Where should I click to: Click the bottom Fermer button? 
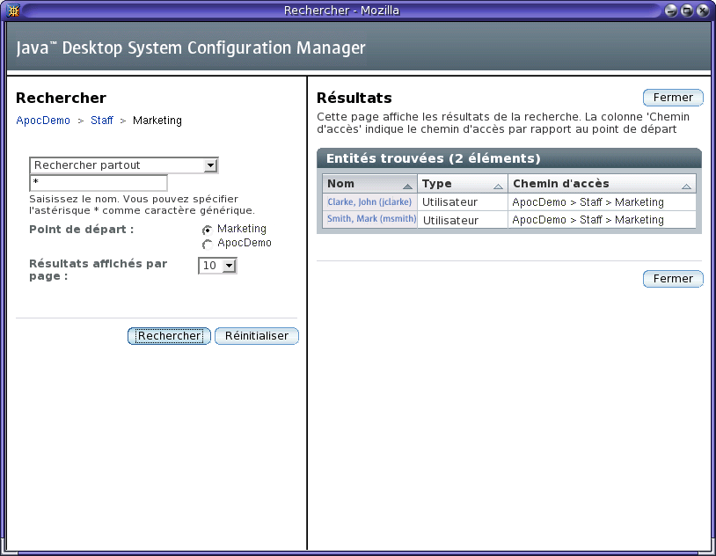673,279
